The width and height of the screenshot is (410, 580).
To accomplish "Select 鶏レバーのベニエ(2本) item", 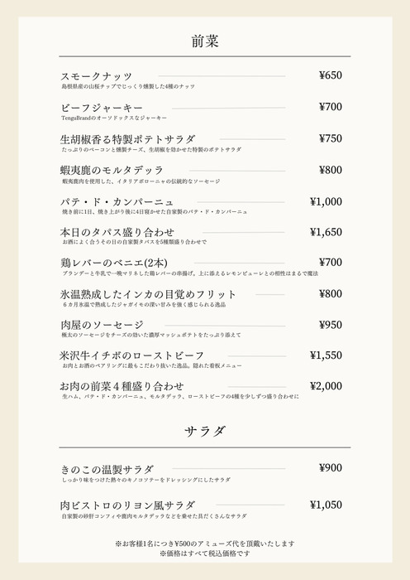I will coord(114,263).
